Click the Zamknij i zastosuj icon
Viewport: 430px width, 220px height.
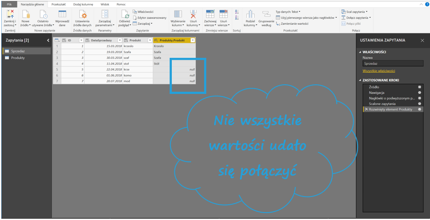coord(10,14)
